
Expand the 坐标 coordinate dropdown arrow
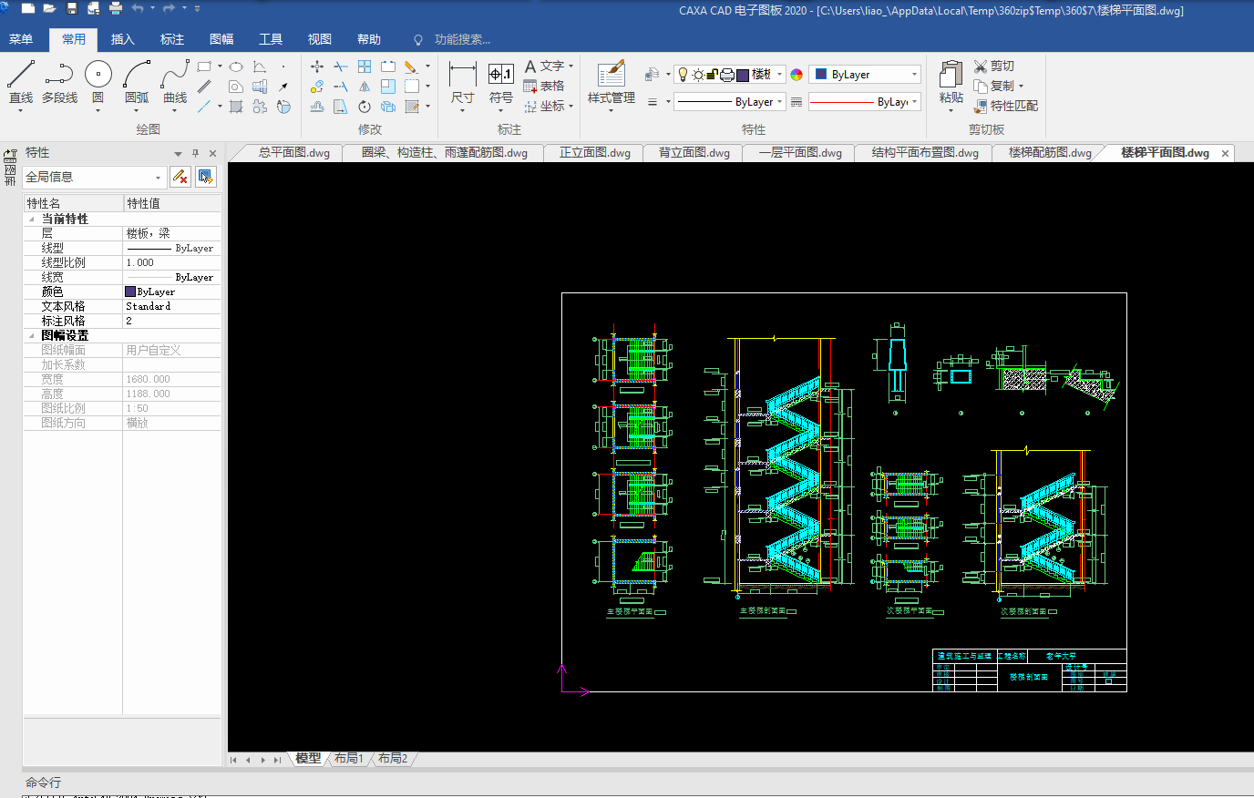tap(571, 107)
